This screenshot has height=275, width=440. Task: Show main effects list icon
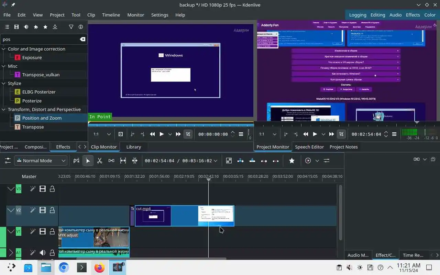pyautogui.click(x=7, y=27)
